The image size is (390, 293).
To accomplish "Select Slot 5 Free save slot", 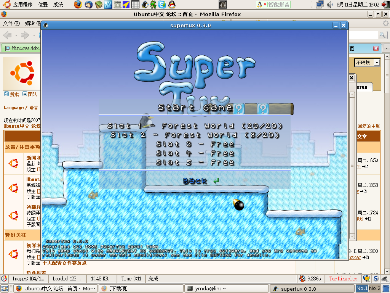I will click(x=195, y=163).
